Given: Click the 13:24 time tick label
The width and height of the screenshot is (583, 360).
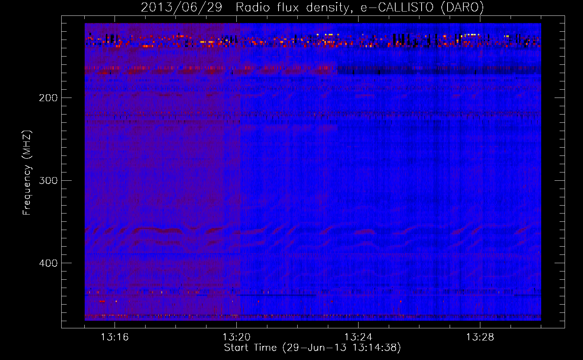Looking at the screenshot, I should pos(358,337).
